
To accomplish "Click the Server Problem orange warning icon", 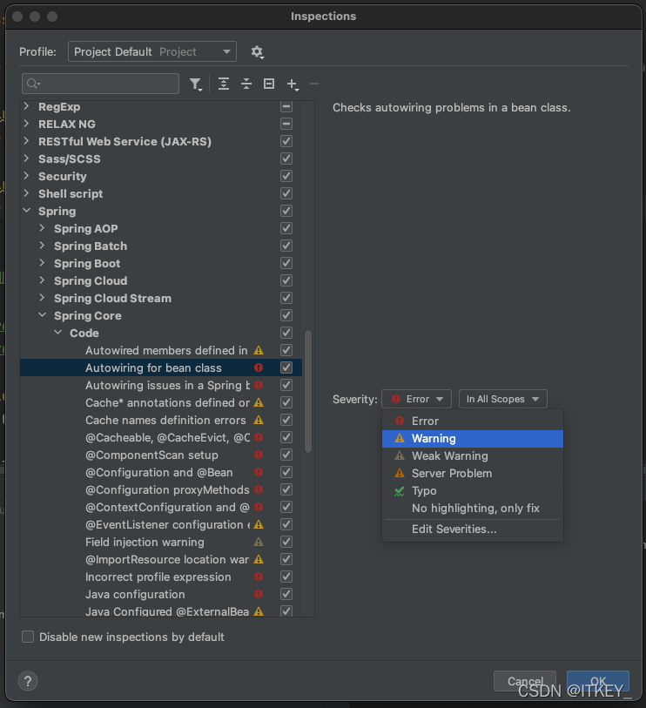I will 400,473.
